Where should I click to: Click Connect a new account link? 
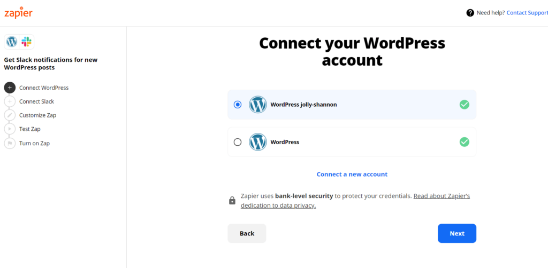(x=352, y=174)
